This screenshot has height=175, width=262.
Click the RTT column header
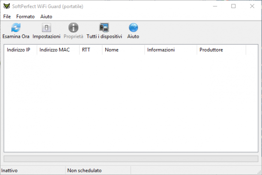click(91, 50)
